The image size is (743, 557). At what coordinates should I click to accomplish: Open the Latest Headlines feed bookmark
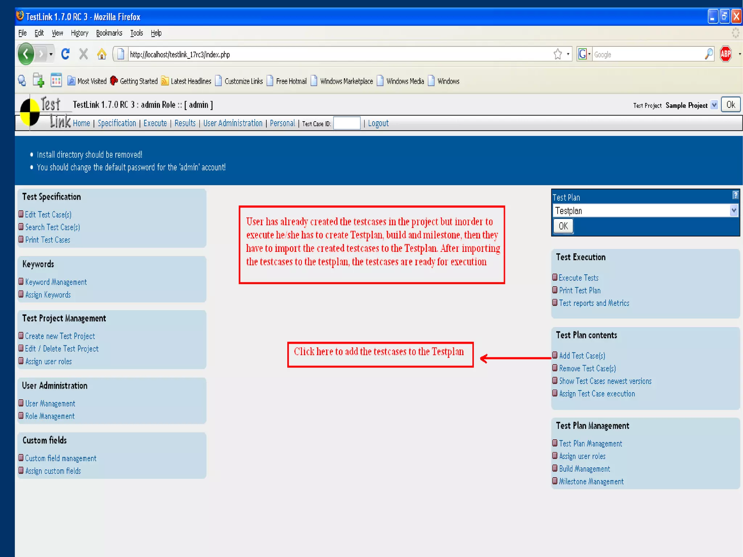[x=186, y=81]
